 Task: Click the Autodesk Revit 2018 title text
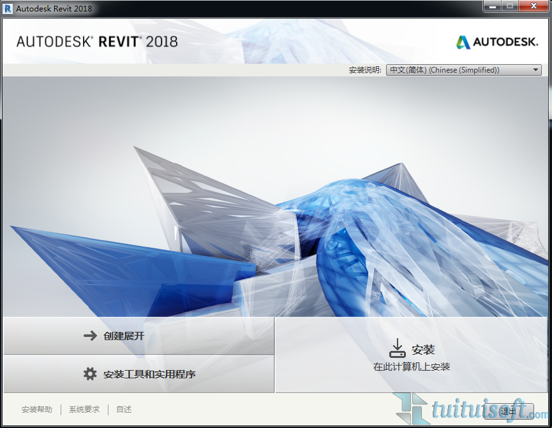(x=54, y=8)
